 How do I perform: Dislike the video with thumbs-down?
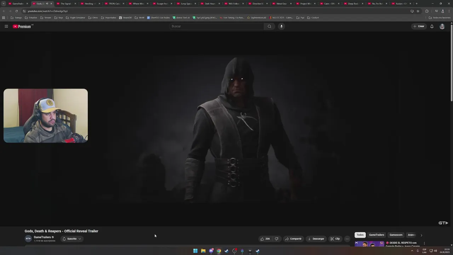276,239
